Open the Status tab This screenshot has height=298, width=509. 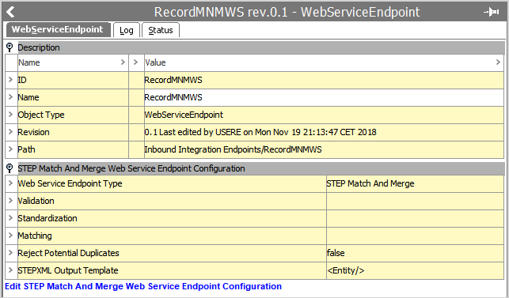coord(161,30)
